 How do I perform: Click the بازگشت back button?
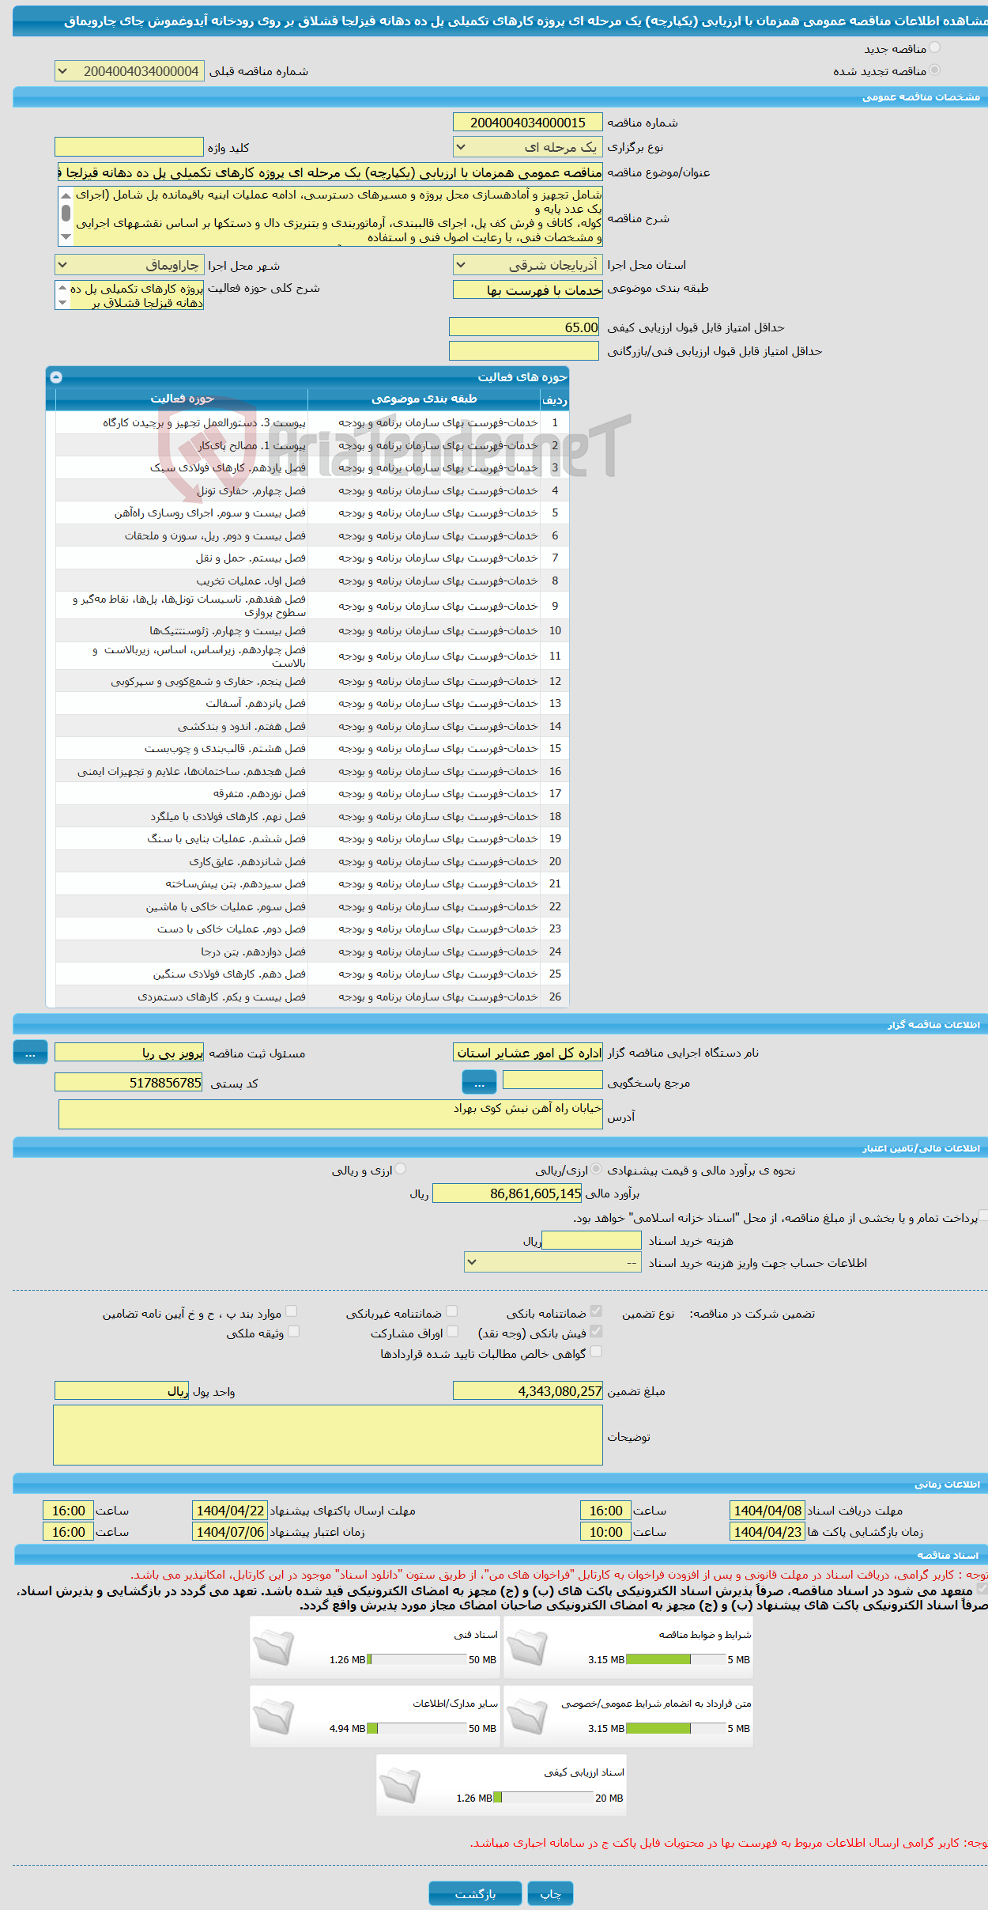click(x=475, y=1893)
